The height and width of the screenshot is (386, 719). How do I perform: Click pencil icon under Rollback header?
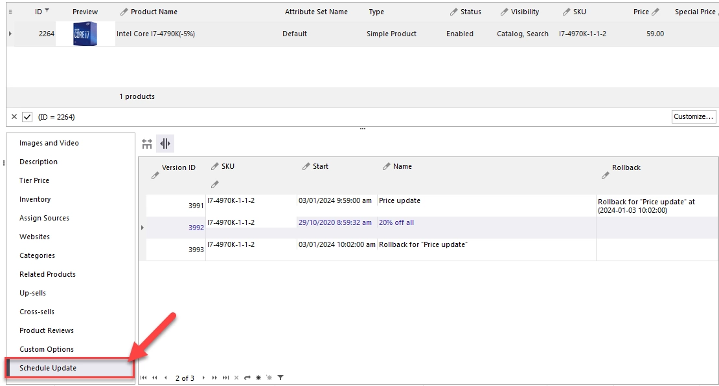pos(605,176)
